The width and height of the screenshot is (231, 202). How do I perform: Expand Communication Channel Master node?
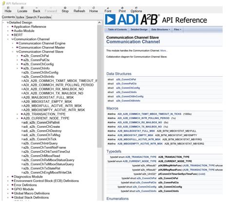click(x=13, y=47)
